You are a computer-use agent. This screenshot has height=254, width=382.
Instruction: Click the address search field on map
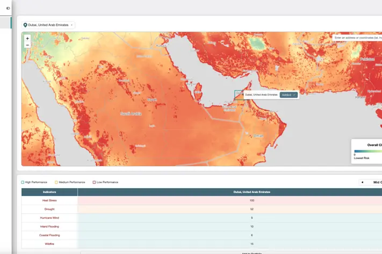(357, 38)
